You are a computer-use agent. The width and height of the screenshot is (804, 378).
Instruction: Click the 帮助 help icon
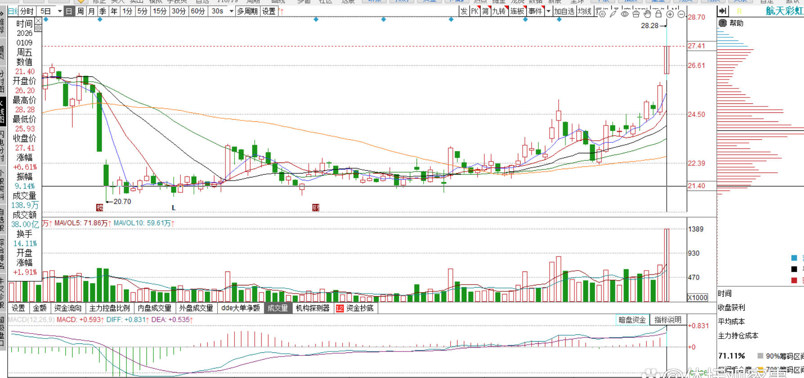[x=723, y=23]
